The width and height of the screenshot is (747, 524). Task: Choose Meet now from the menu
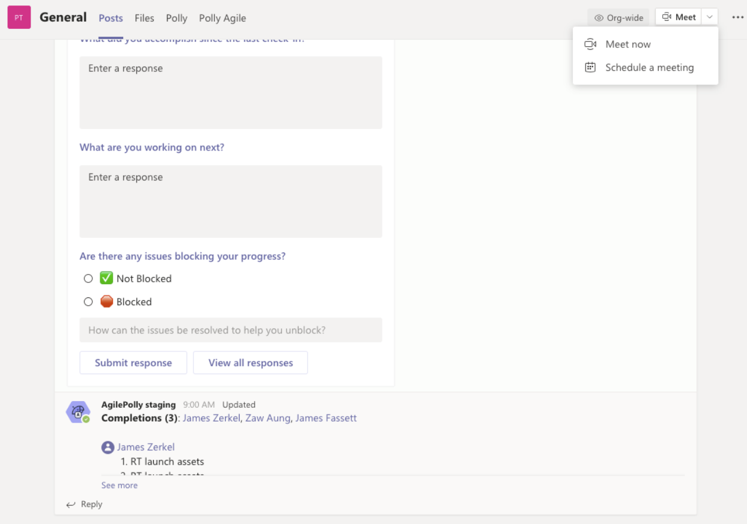646,44
